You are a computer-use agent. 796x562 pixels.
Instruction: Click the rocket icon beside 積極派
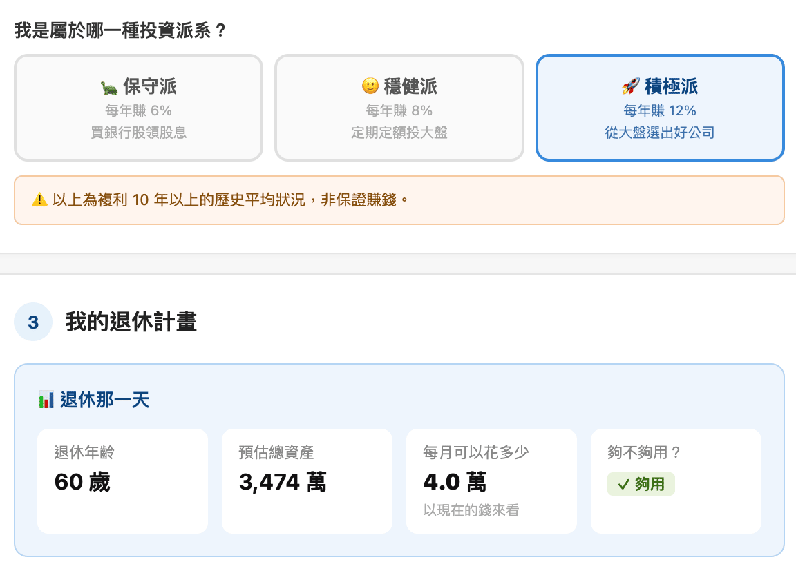[x=630, y=86]
